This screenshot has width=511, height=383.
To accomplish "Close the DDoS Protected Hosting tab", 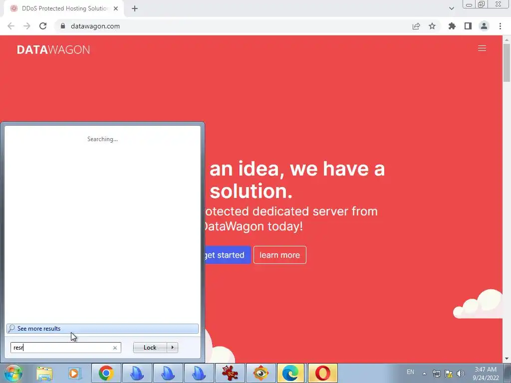I will point(116,8).
